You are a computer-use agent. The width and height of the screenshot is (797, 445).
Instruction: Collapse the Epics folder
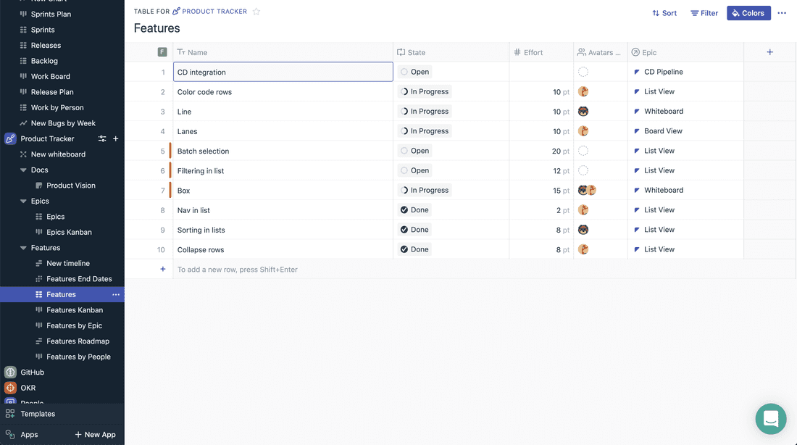click(x=23, y=201)
